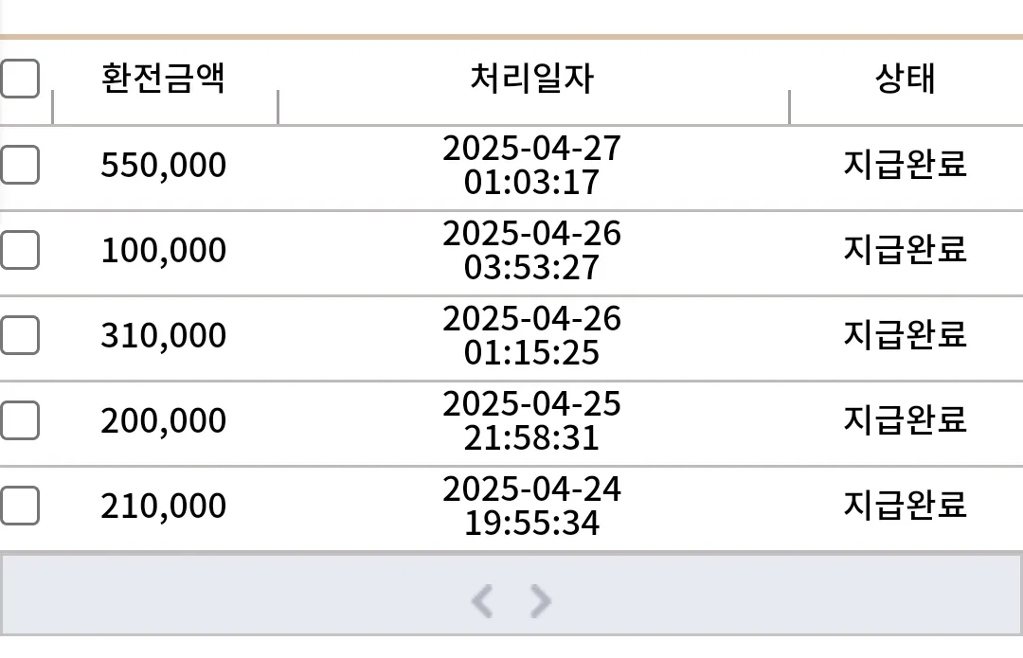Check the 210,000 row checkbox

(20, 506)
